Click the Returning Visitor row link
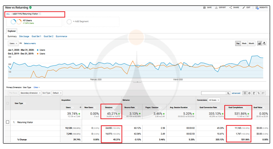Image resolution: width=273 pixels, height=149 pixels. tap(25, 122)
